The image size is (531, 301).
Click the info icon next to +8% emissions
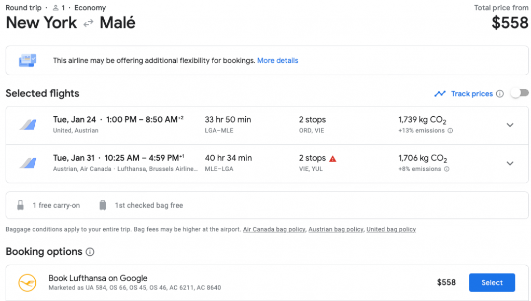(x=446, y=169)
